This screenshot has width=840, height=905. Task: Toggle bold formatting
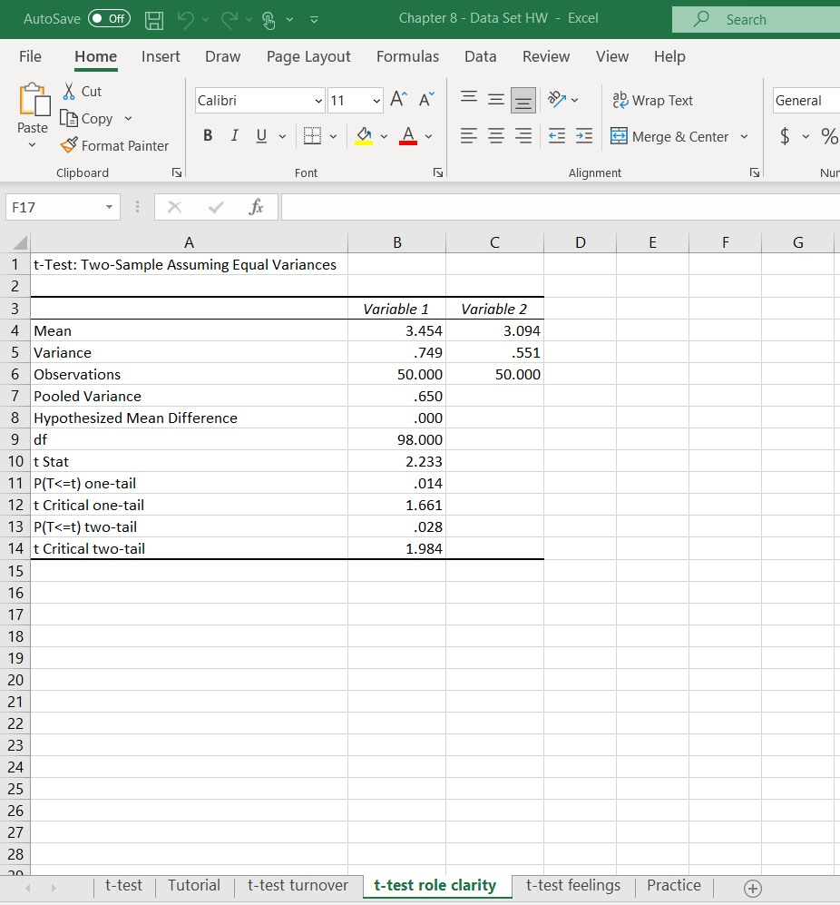(208, 134)
